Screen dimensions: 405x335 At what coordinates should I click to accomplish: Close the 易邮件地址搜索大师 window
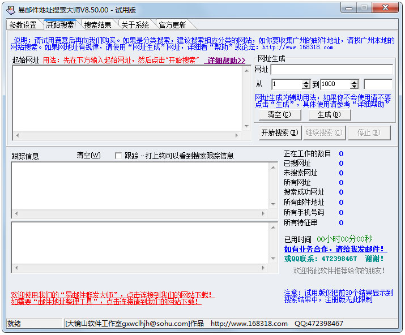pos(385,8)
